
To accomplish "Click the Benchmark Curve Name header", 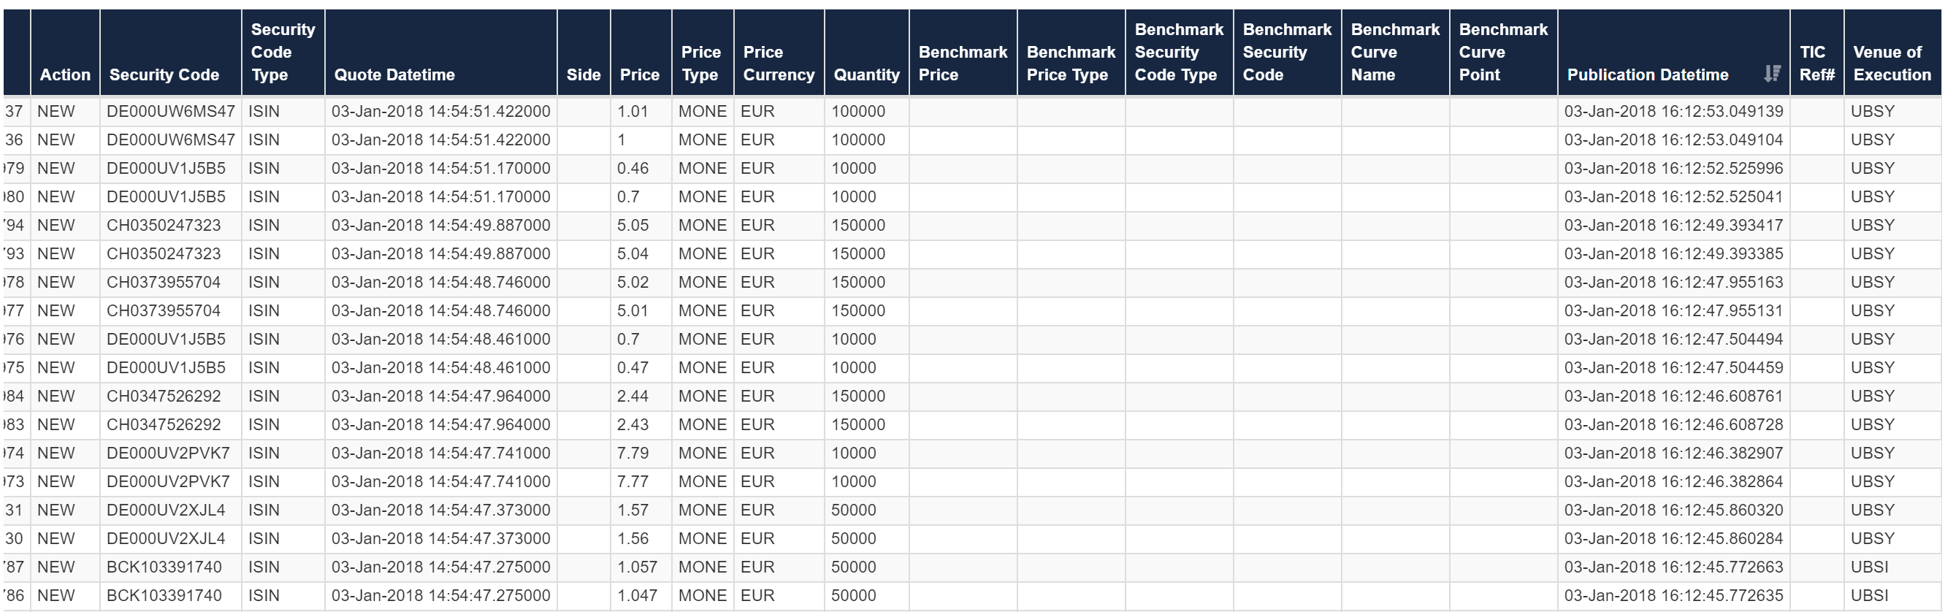I will click(1395, 52).
